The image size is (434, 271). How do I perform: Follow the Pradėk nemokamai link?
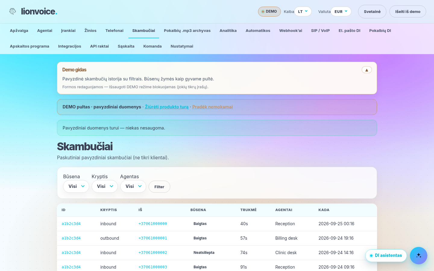(x=212, y=107)
